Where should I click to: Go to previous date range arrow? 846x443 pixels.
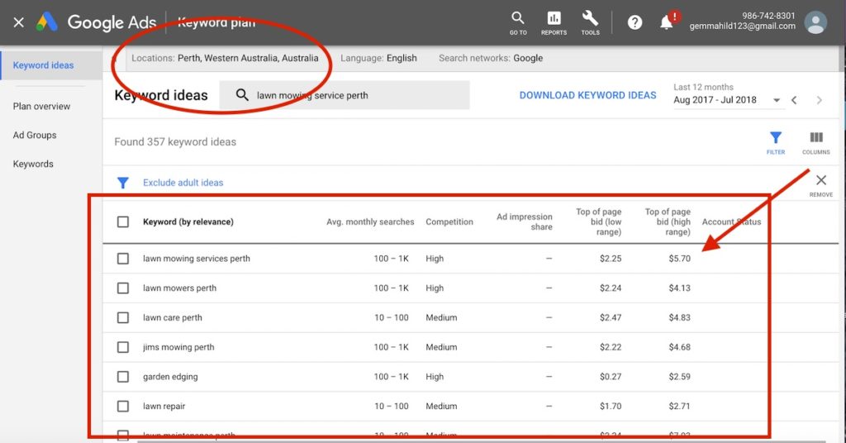794,100
